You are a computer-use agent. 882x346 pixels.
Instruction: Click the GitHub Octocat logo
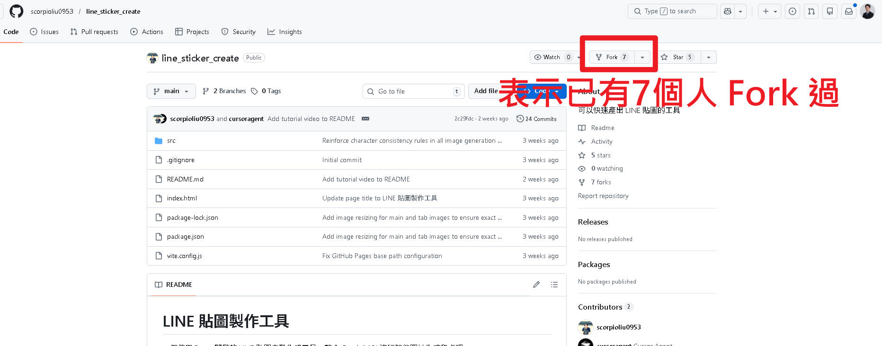[x=16, y=11]
